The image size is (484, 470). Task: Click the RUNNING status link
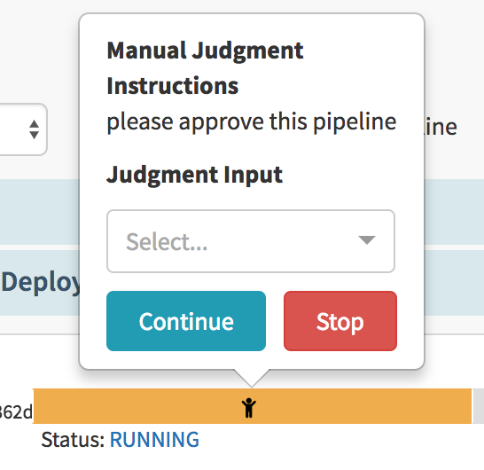[x=154, y=440]
